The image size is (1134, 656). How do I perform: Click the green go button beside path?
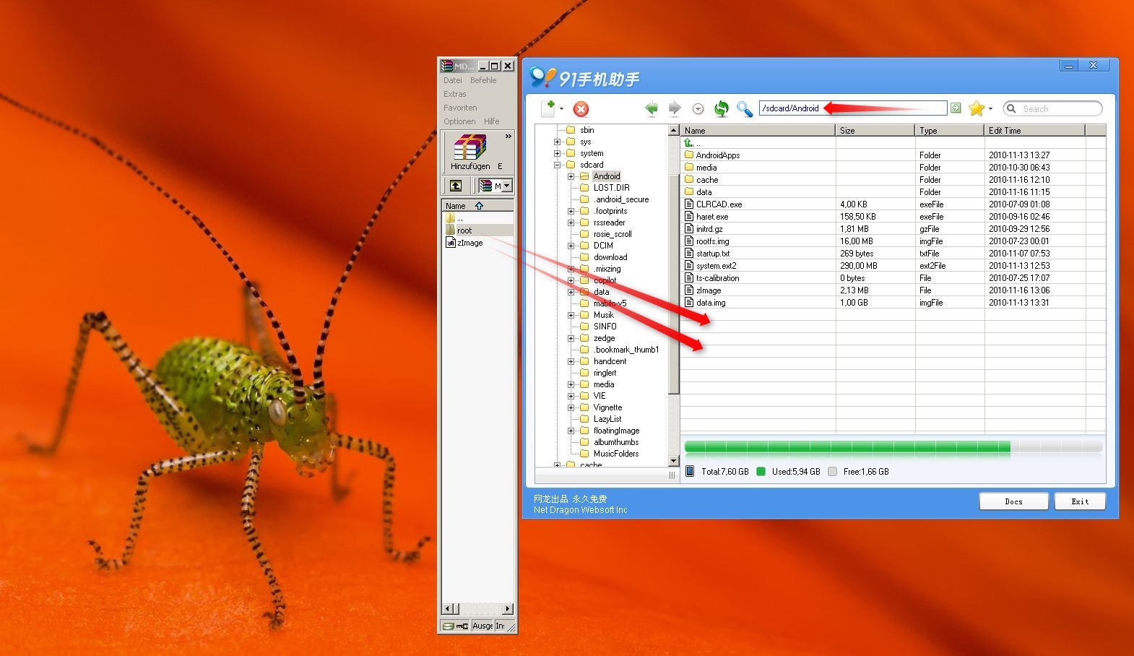[956, 108]
